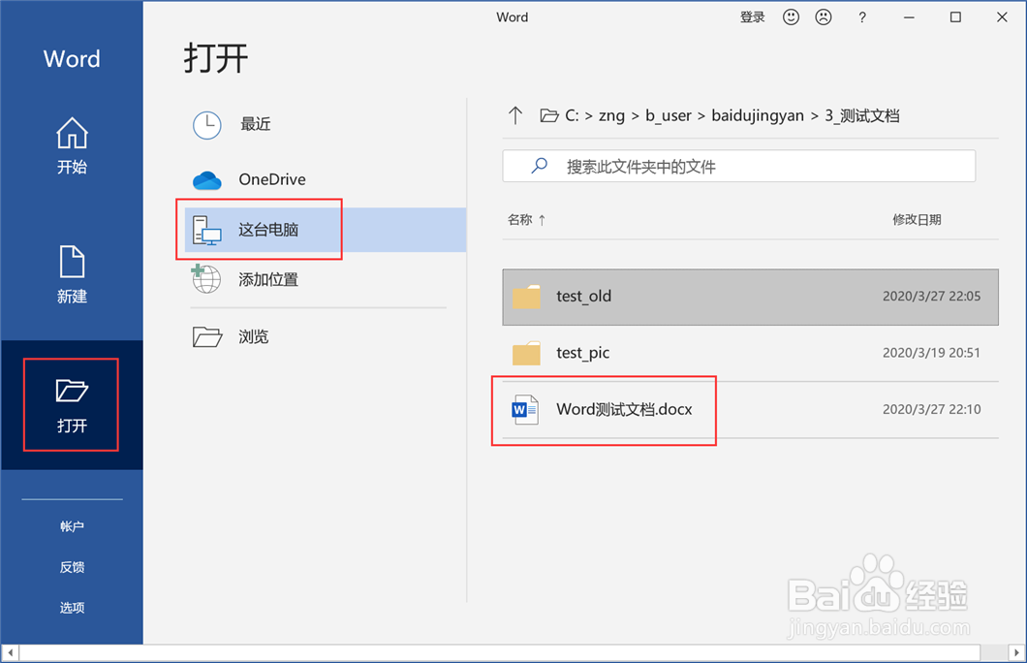Open the 反馈 (Feedback) menu item
1027x663 pixels.
click(72, 567)
